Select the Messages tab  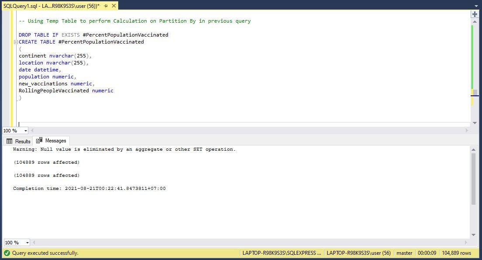tap(51, 141)
